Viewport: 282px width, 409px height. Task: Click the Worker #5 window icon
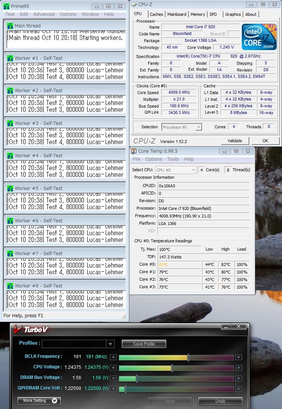pos(10,189)
